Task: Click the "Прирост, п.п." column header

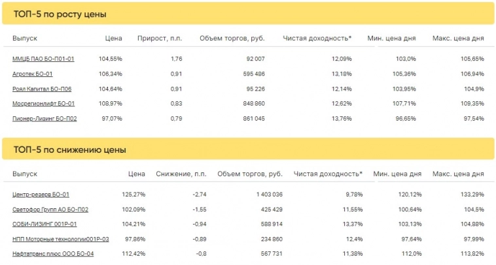Action: (x=160, y=39)
